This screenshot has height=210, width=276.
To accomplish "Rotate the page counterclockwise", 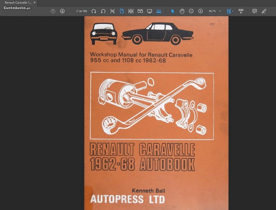I will pos(103,11).
